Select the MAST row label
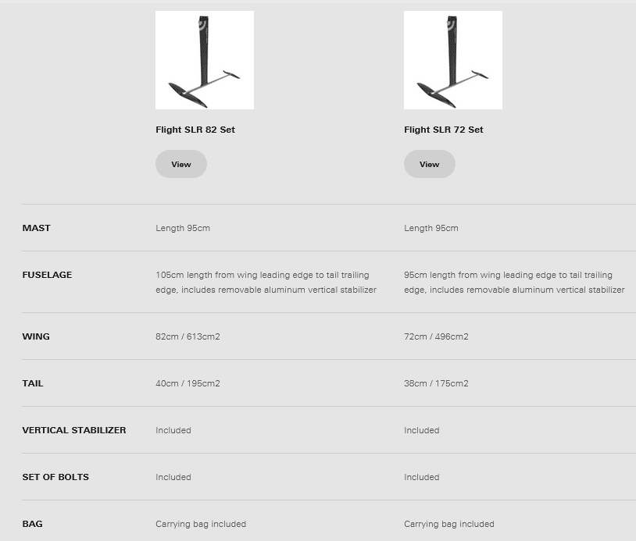The width and height of the screenshot is (636, 541). (x=36, y=228)
